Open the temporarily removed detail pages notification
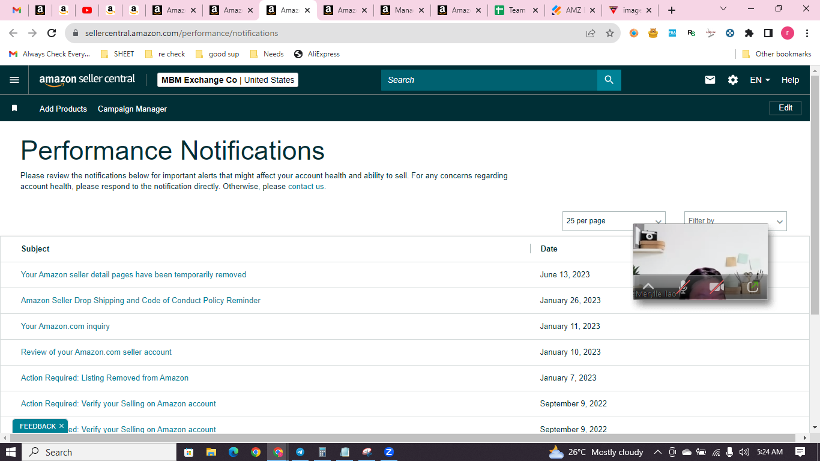Viewport: 820px width, 461px height. tap(133, 274)
